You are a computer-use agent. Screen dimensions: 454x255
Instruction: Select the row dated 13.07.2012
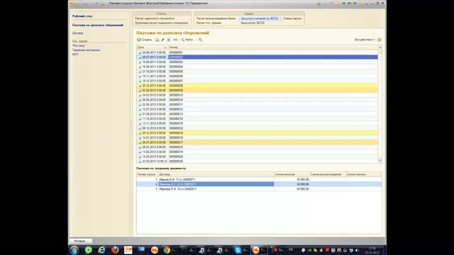pyautogui.click(x=257, y=109)
